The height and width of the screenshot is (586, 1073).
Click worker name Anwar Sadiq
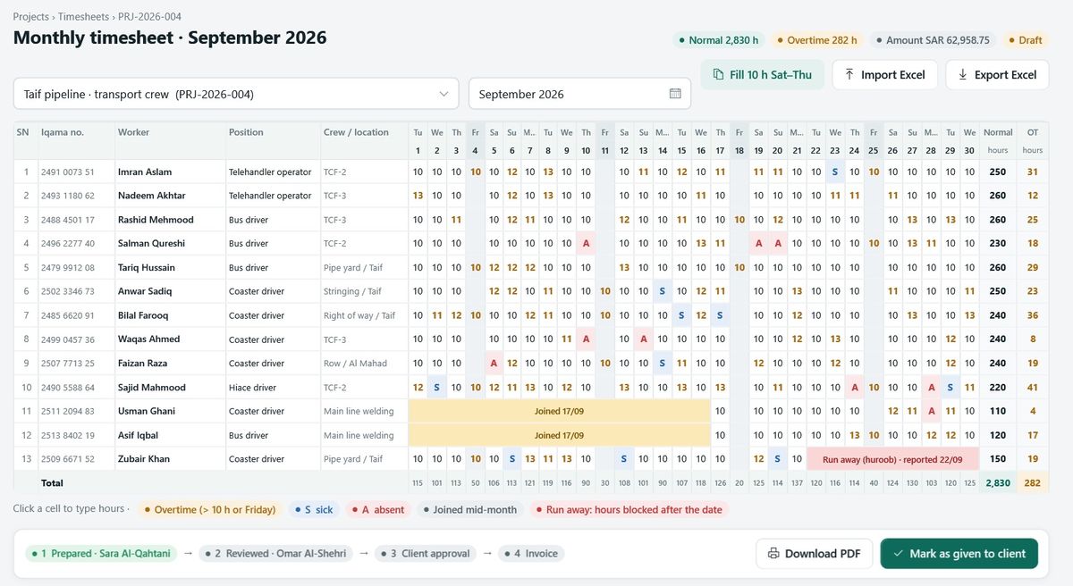coord(144,291)
